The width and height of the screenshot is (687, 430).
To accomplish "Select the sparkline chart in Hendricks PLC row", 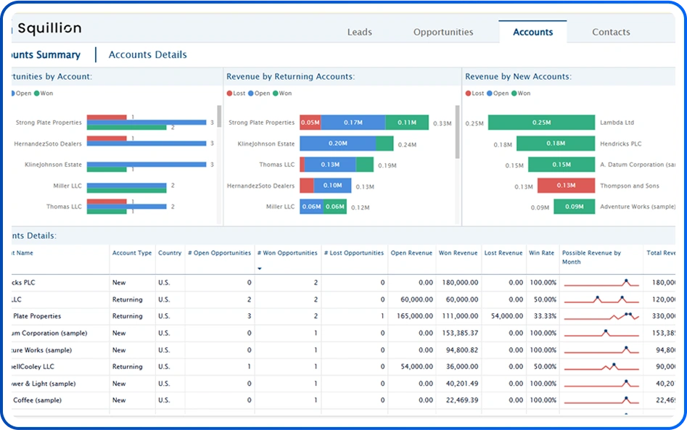I will (x=601, y=282).
